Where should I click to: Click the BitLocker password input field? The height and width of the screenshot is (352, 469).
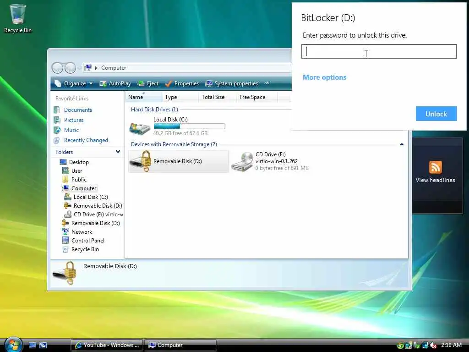coord(379,51)
